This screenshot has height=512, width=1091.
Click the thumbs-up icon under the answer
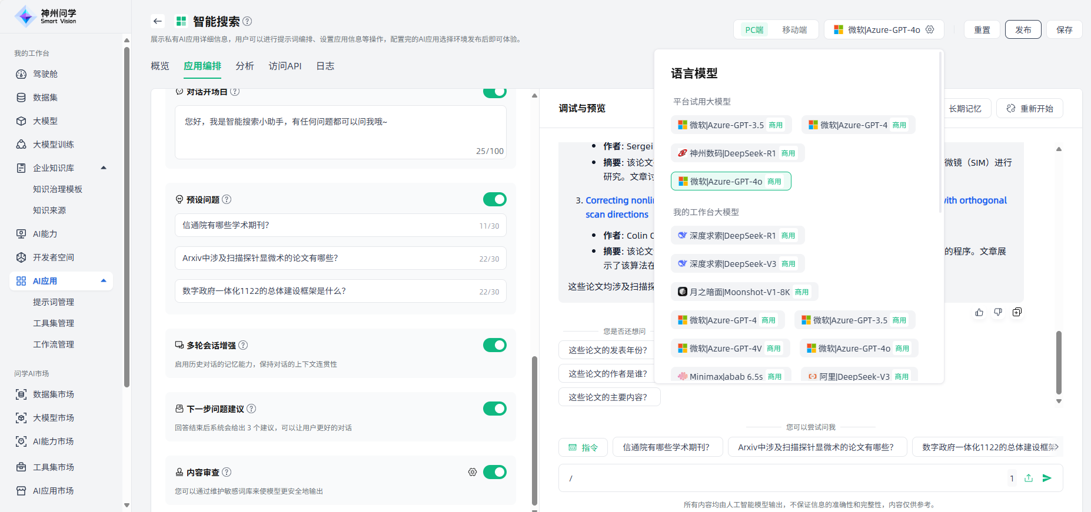(x=979, y=312)
